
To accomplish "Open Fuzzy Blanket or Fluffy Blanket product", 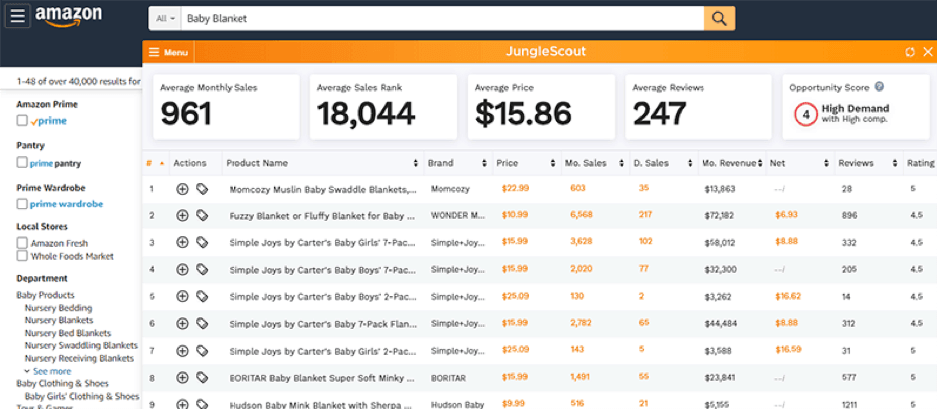I will [x=321, y=216].
